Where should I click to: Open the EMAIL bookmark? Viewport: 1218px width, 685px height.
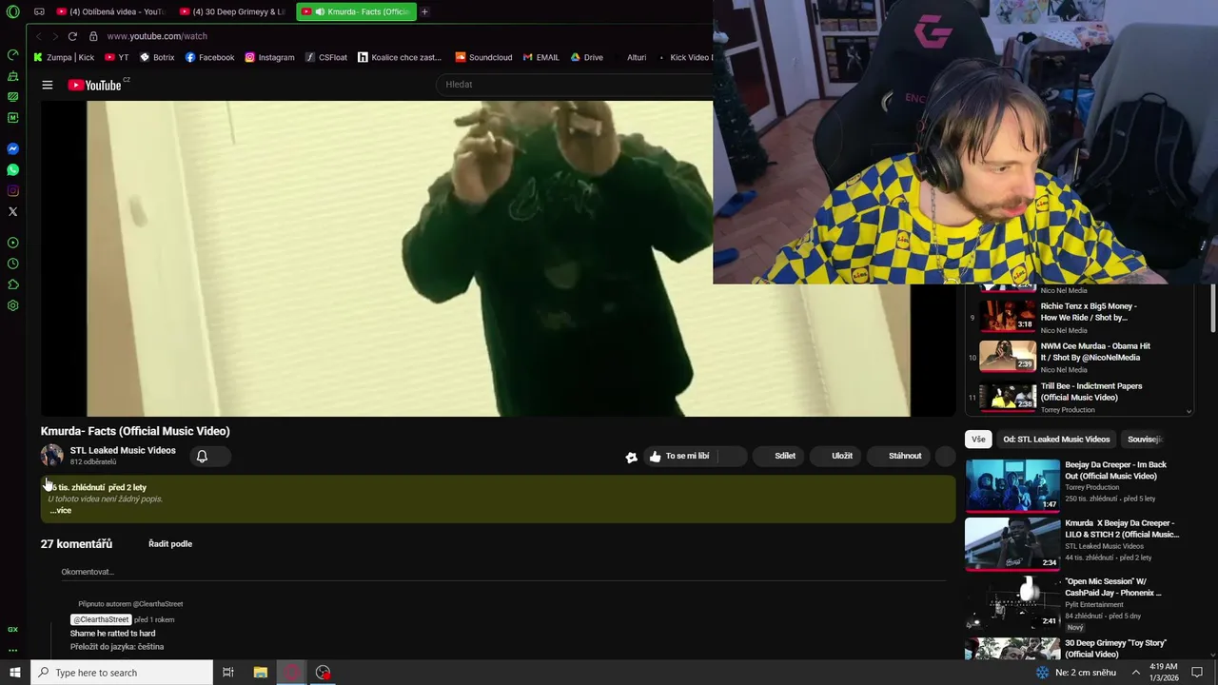pos(540,57)
